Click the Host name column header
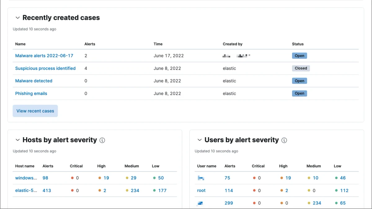Viewport: 372px width, 209px height. click(x=25, y=166)
